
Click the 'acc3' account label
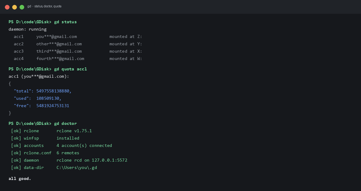point(19,51)
